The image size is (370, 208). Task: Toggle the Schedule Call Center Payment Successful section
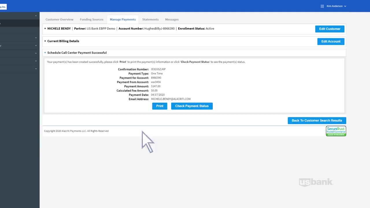pyautogui.click(x=45, y=53)
